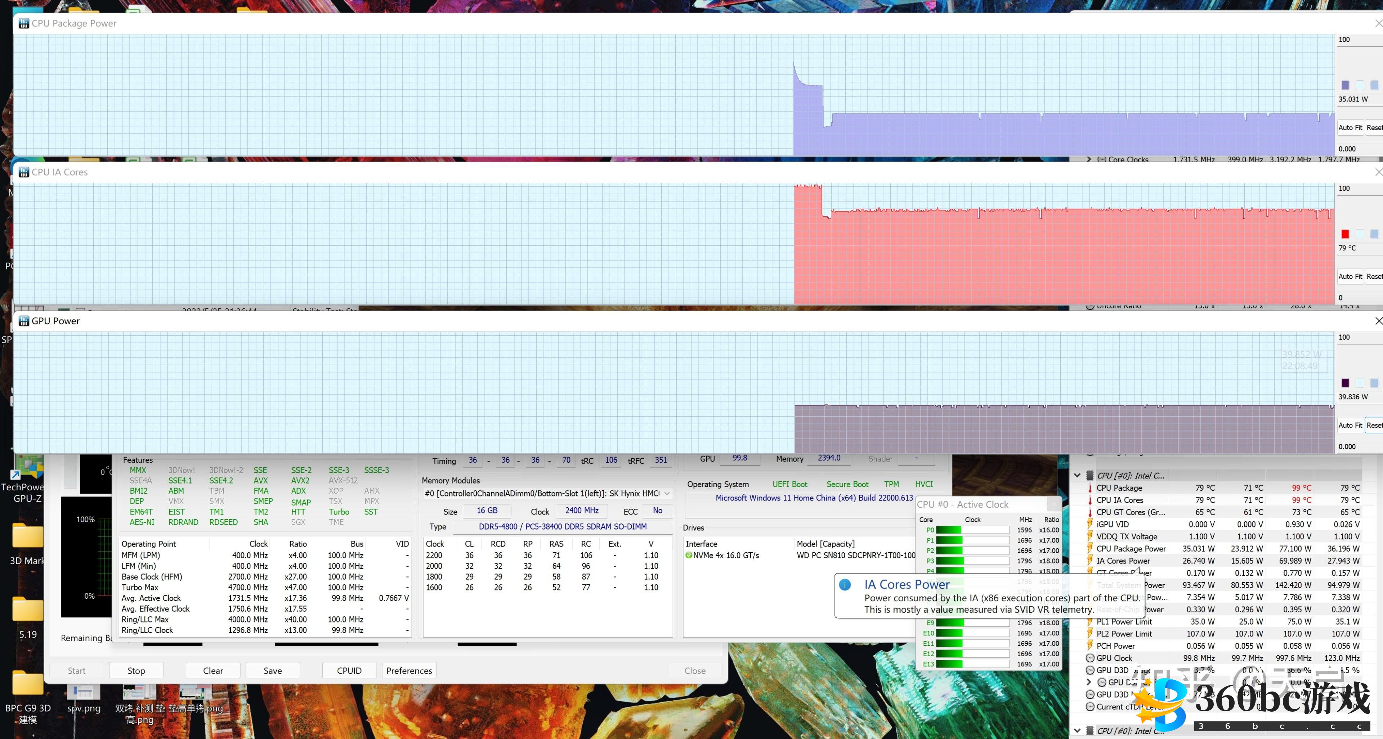
Task: Click the clock icon beside GPU Clock
Action: tap(1090, 658)
